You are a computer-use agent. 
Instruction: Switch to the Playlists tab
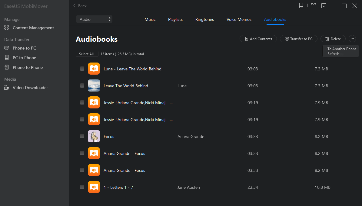(x=175, y=20)
